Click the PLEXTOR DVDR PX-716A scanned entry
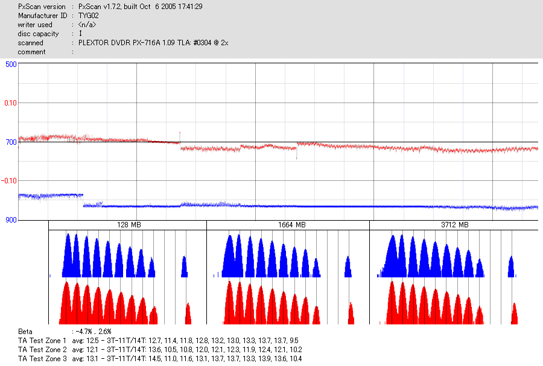 (153, 43)
